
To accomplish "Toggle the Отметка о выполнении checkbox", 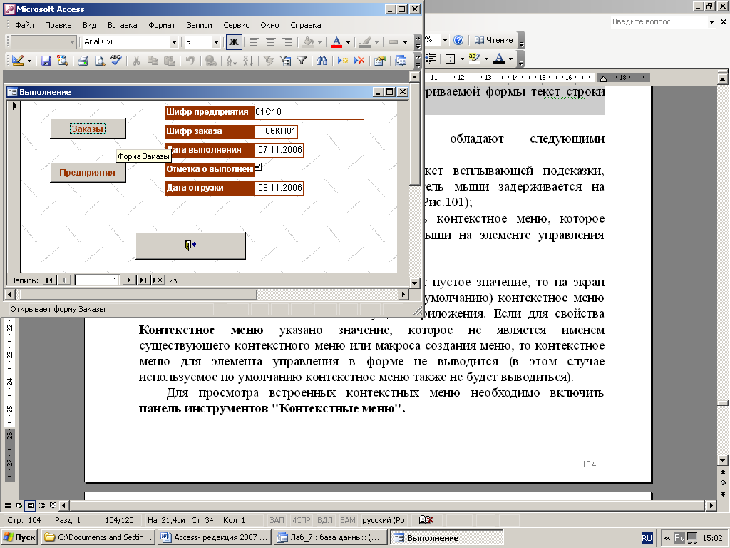I will 258,167.
